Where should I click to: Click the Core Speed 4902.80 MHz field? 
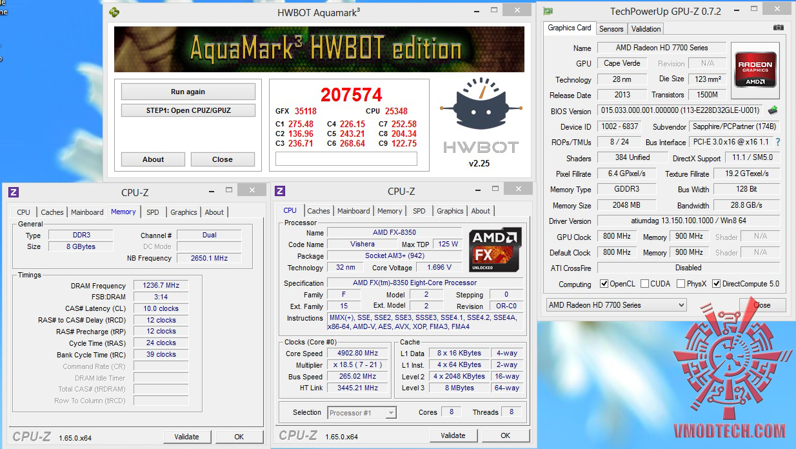coord(358,354)
